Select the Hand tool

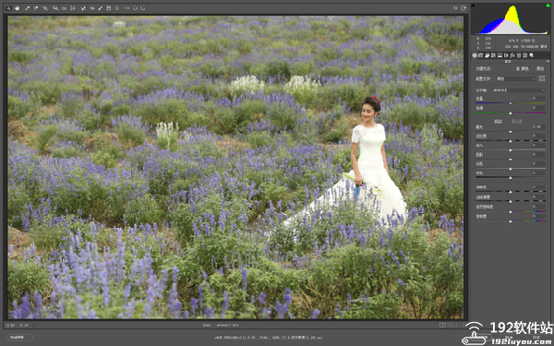tap(17, 7)
